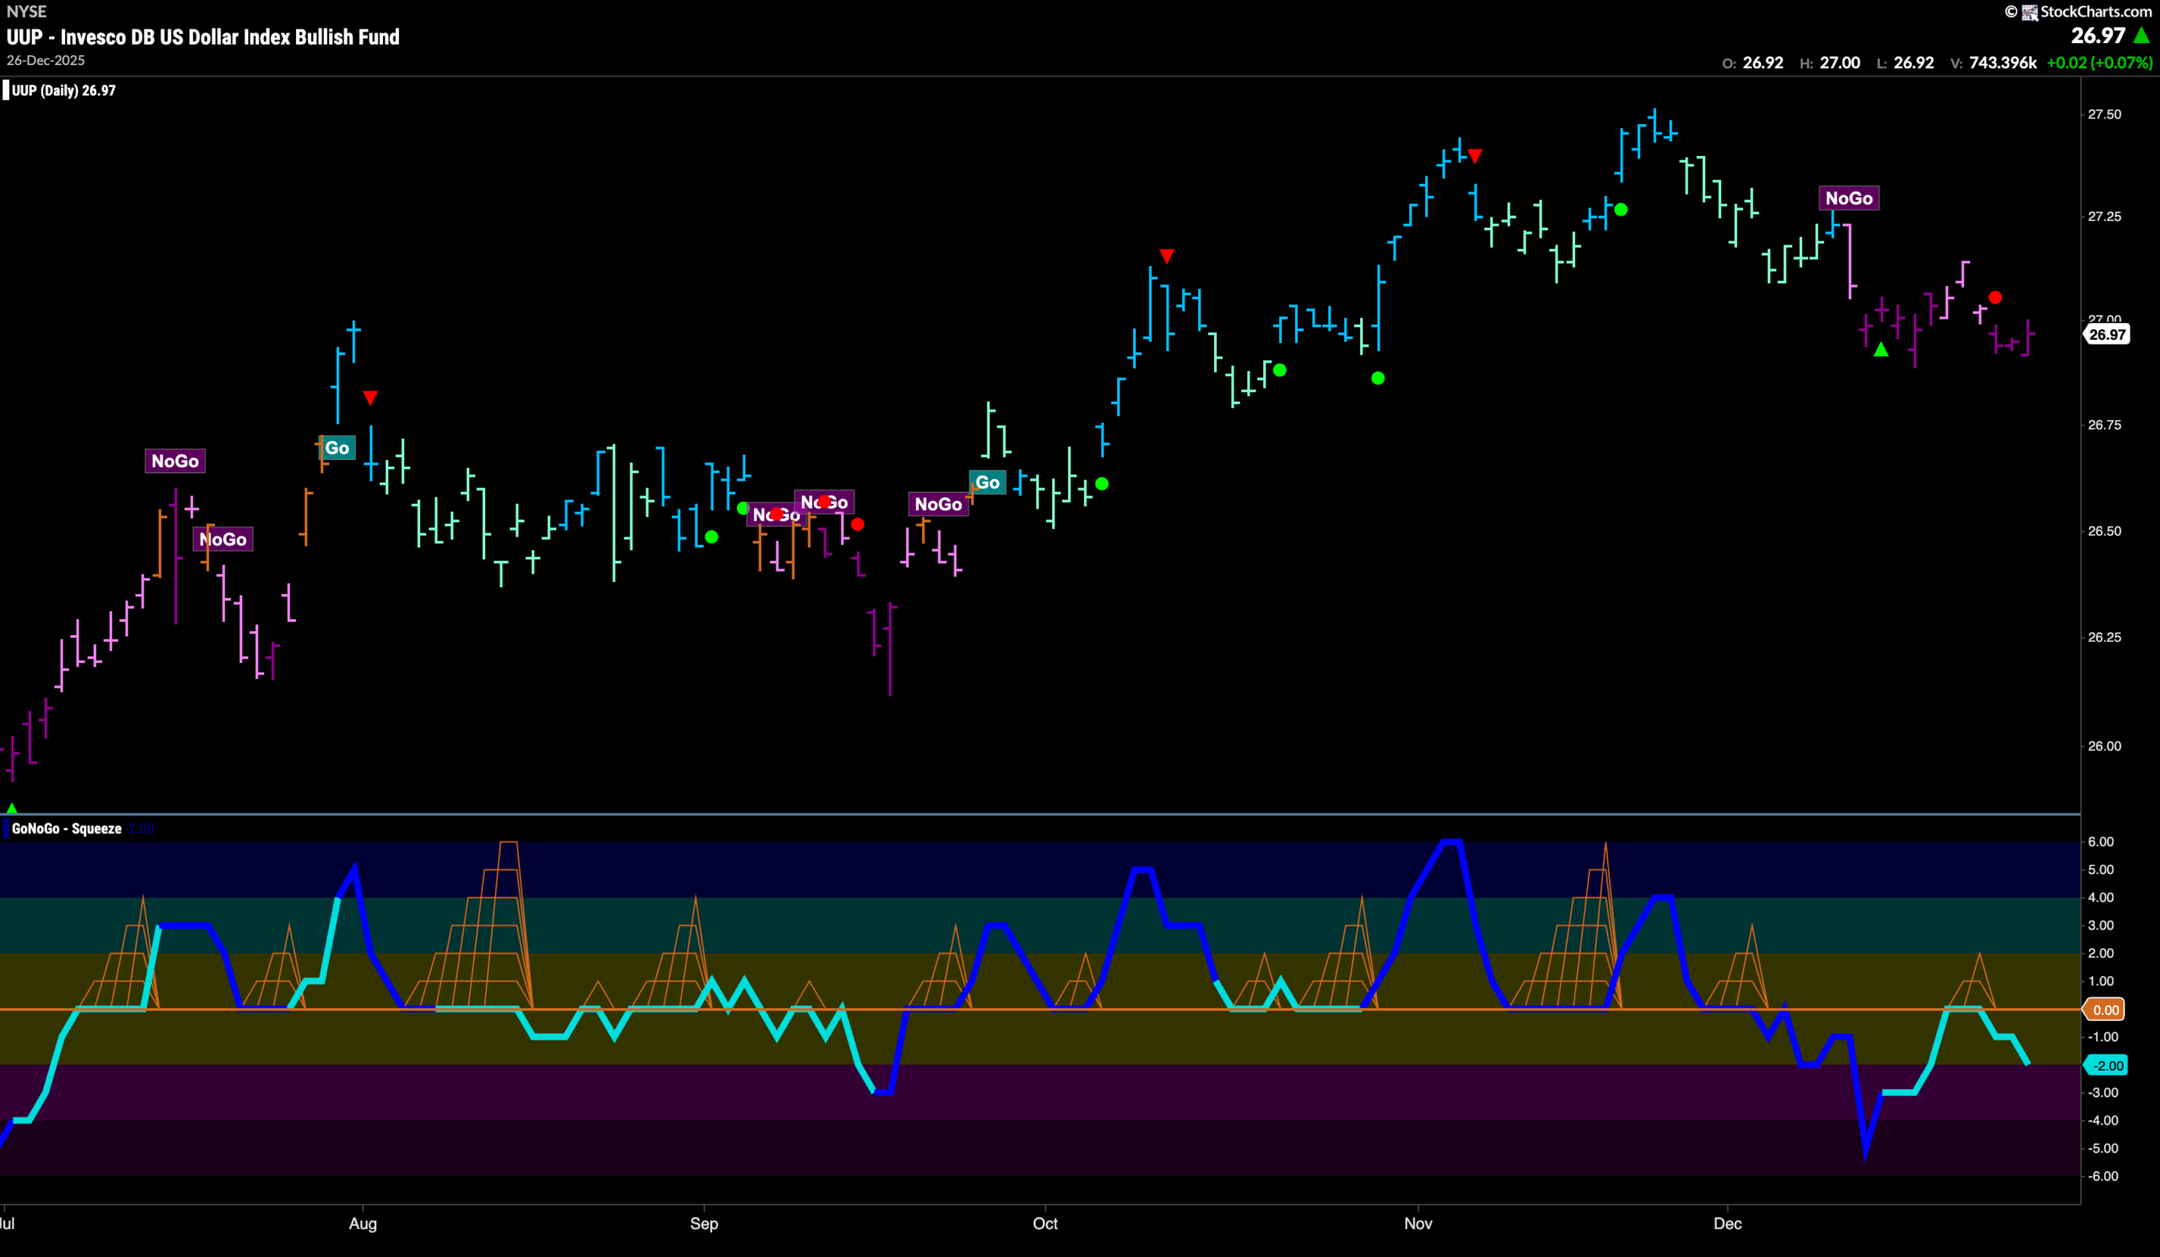Click the Nov label on the time axis

click(1418, 1223)
